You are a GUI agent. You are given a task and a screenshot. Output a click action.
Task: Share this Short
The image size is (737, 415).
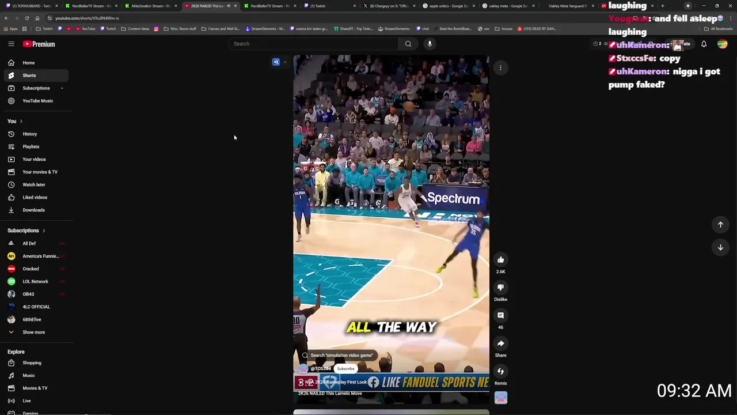click(x=500, y=344)
